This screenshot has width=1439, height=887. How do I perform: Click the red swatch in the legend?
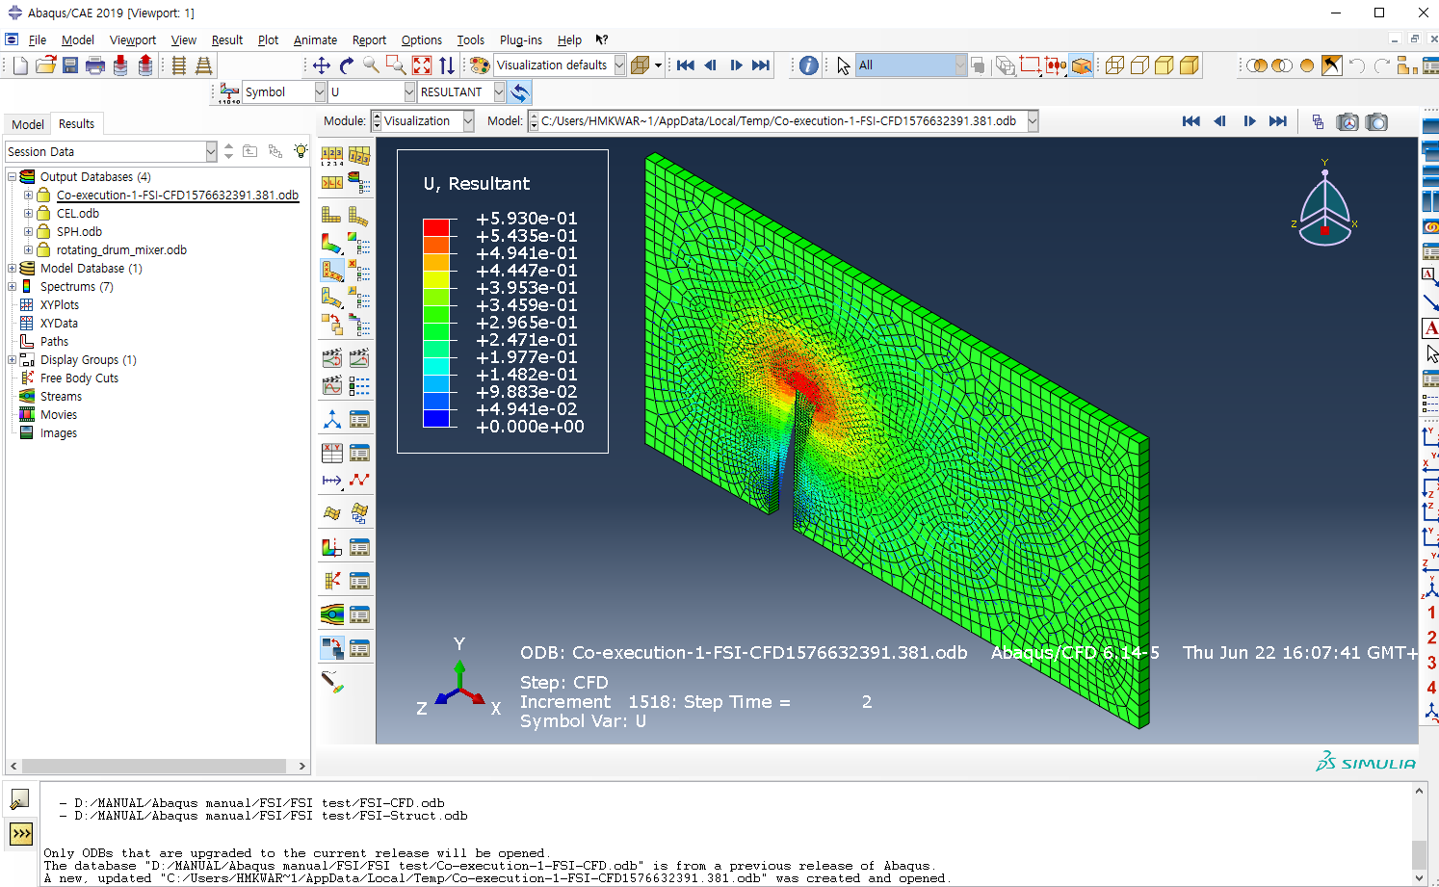pos(436,227)
